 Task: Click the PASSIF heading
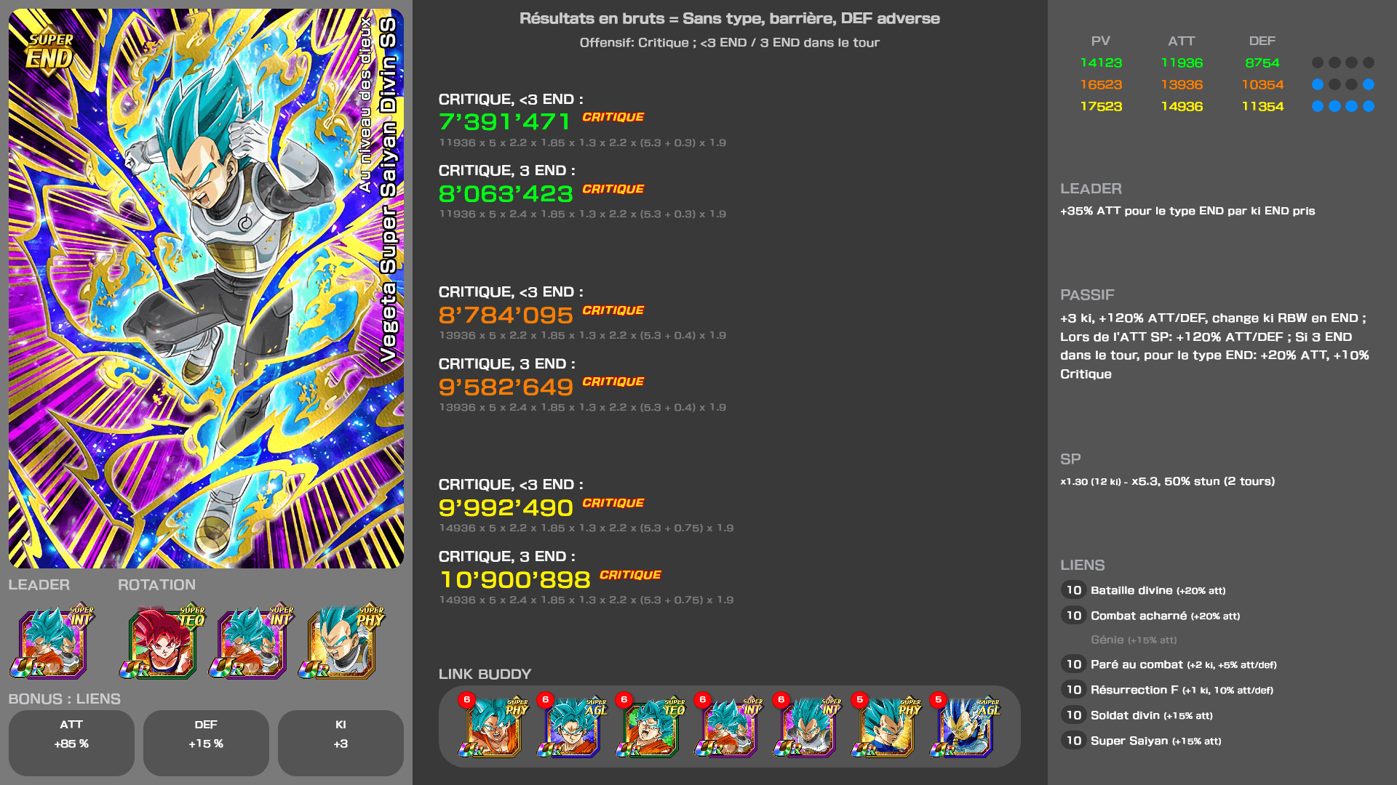1087,294
